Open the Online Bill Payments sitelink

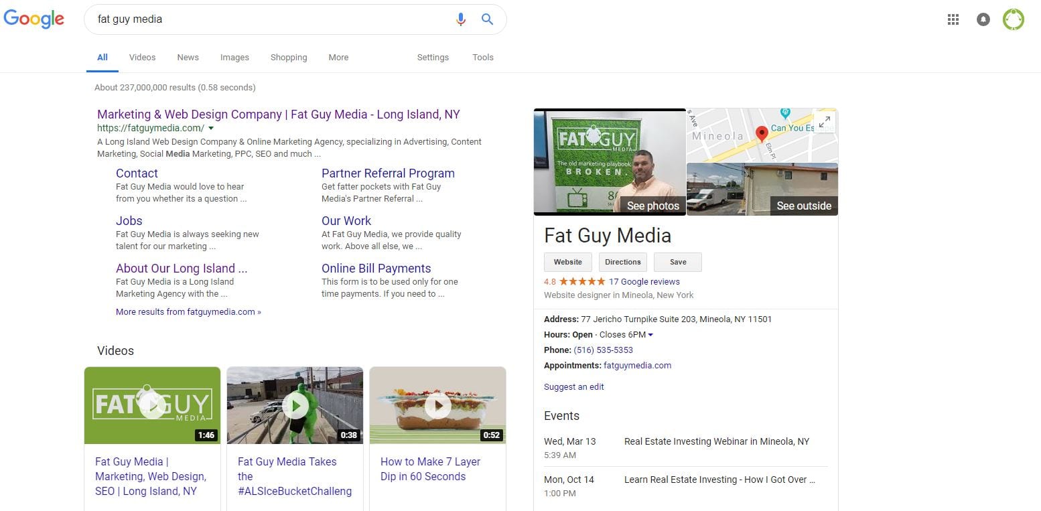(x=376, y=269)
